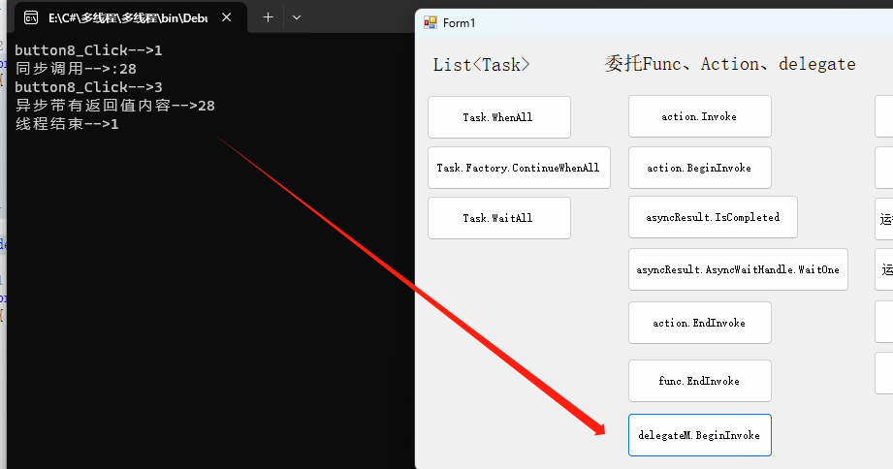Click the console line button8_Click-->1

coord(88,50)
